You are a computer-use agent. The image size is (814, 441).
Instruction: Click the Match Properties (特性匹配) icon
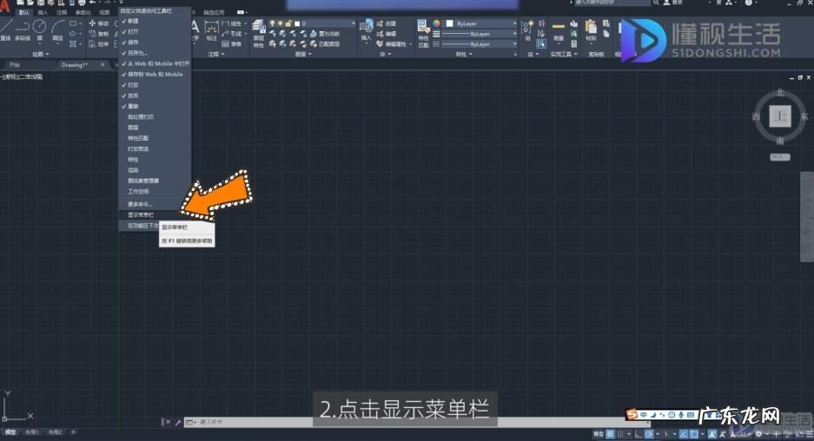(x=423, y=34)
